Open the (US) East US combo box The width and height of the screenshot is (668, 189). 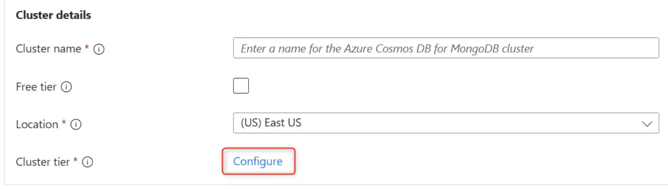[446, 123]
